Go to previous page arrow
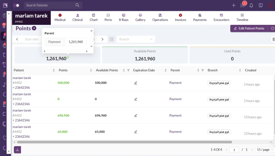275x156 pixels. [x=227, y=150]
